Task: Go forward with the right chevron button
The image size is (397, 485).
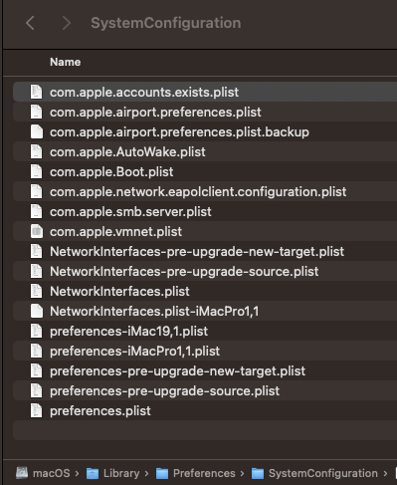Action: tap(66, 23)
